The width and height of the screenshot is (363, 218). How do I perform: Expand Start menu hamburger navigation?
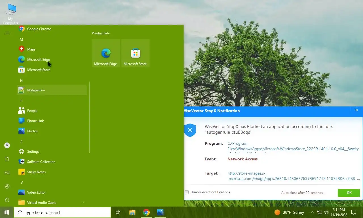tap(7, 33)
